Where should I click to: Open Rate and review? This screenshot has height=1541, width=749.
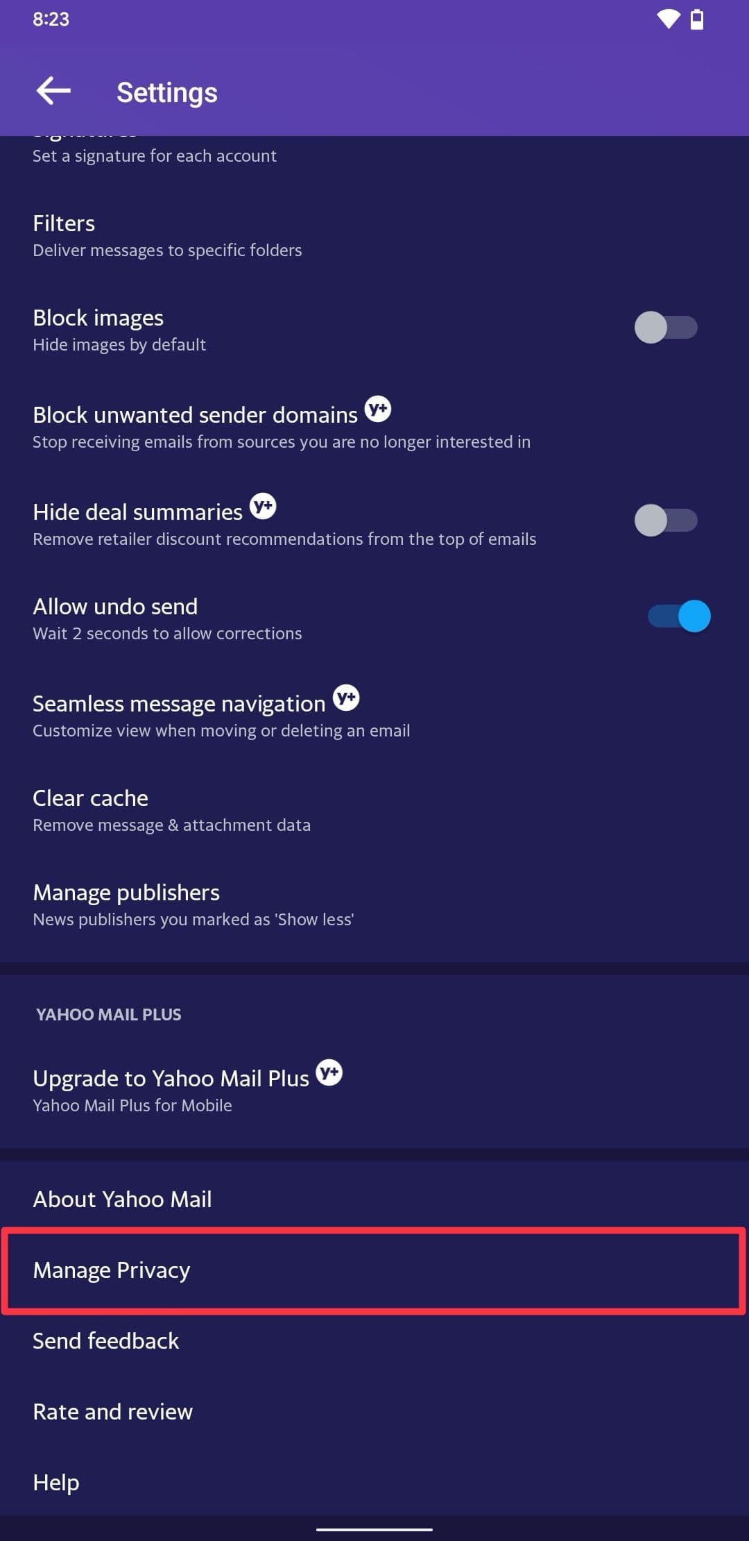point(113,1411)
